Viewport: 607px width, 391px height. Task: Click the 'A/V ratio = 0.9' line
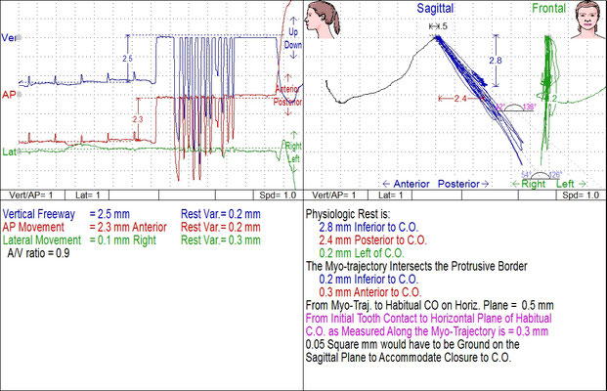point(38,253)
